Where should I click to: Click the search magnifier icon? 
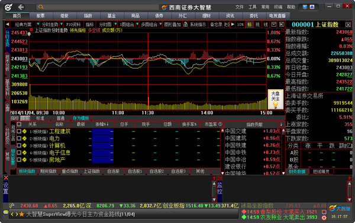[x=41, y=7]
